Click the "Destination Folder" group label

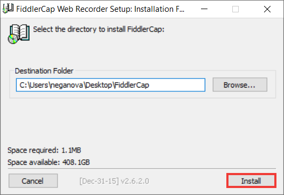(x=44, y=71)
